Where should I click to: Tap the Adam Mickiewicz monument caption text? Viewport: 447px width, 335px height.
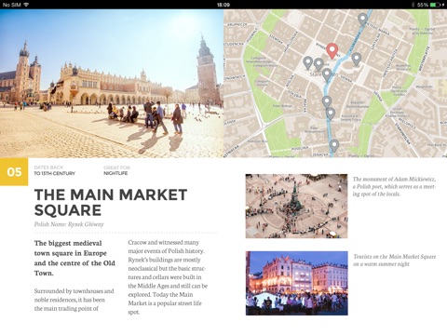tap(394, 186)
